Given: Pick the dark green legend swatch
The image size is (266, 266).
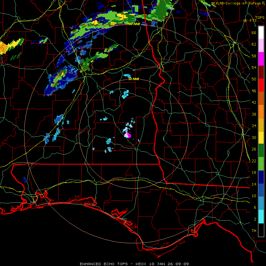Looking at the screenshot, I should 261,150.
